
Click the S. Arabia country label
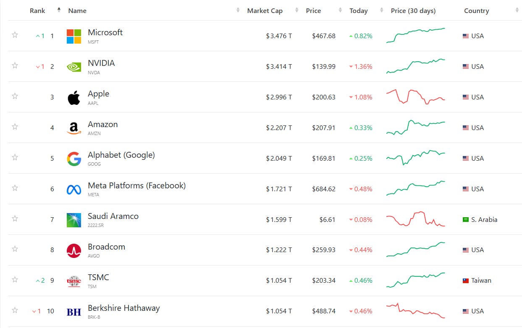click(484, 220)
